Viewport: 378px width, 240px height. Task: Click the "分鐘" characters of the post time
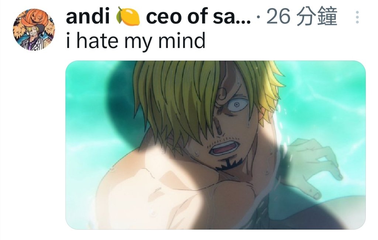pos(316,16)
